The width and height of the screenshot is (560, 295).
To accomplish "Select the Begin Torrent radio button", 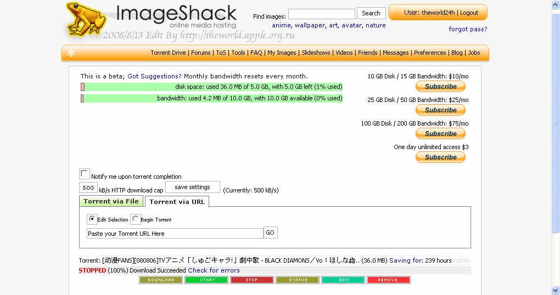I will coord(136,219).
